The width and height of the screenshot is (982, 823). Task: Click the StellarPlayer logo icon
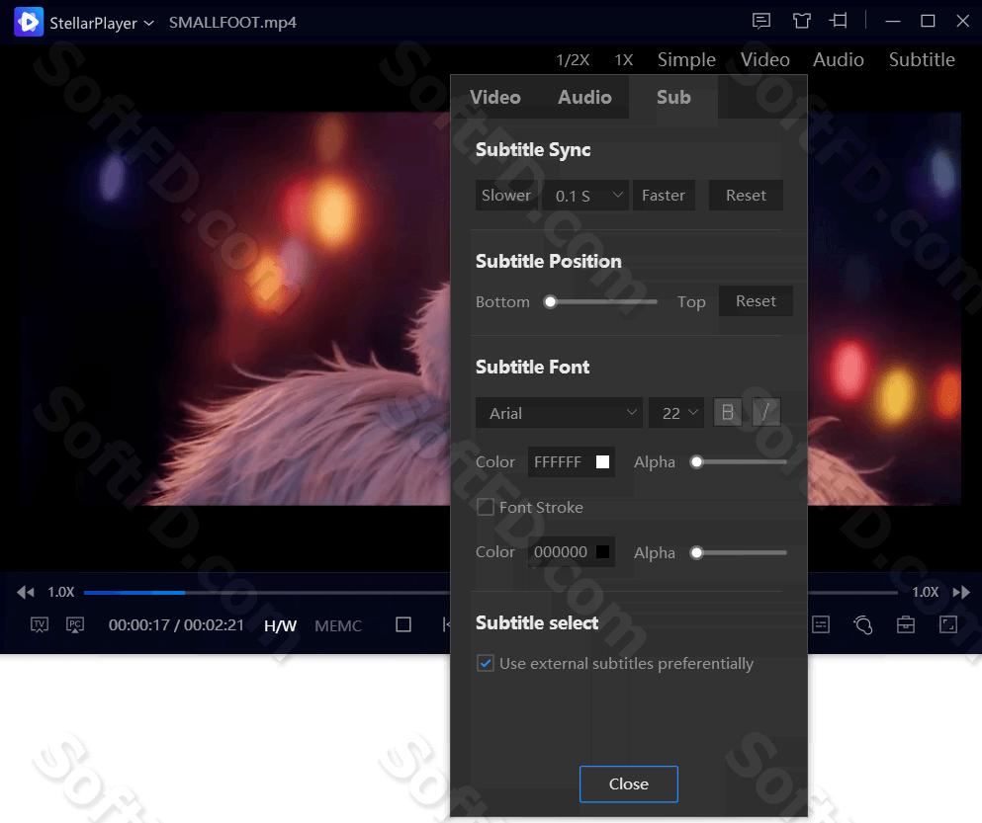pos(28,22)
